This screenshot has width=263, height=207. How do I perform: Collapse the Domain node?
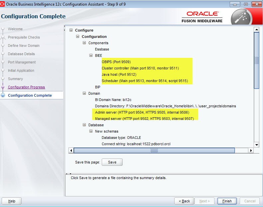point(84,93)
